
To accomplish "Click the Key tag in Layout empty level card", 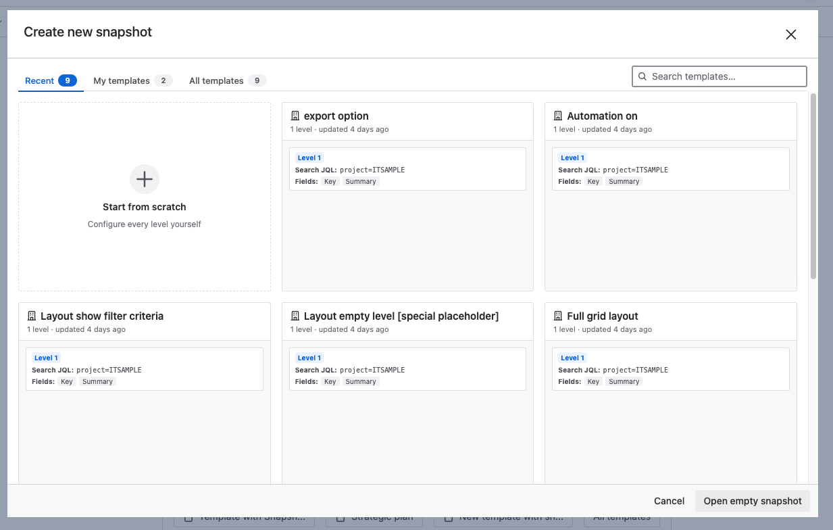I will (x=330, y=381).
